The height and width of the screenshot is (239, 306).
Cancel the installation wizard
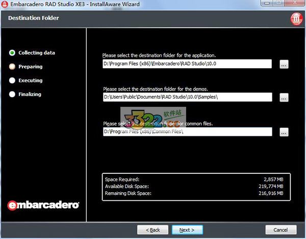click(281, 230)
